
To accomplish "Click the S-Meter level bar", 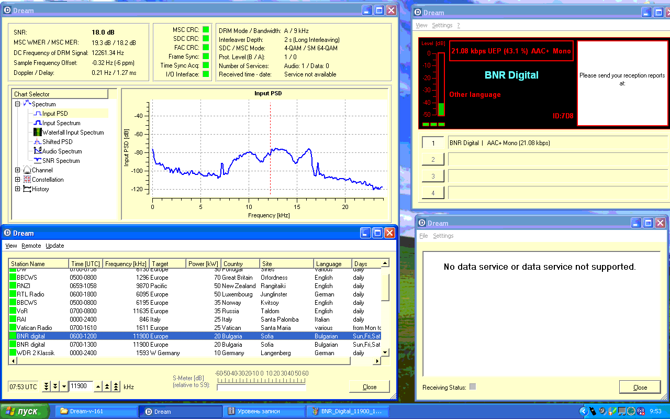I will click(x=261, y=388).
